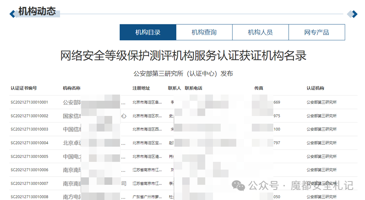Click address 北京市海淀区清... in fifth row

[x=147, y=156]
